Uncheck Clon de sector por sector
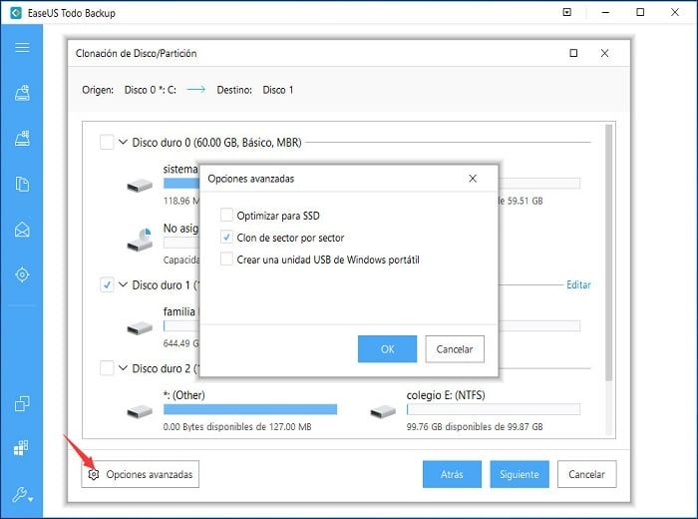 click(226, 237)
